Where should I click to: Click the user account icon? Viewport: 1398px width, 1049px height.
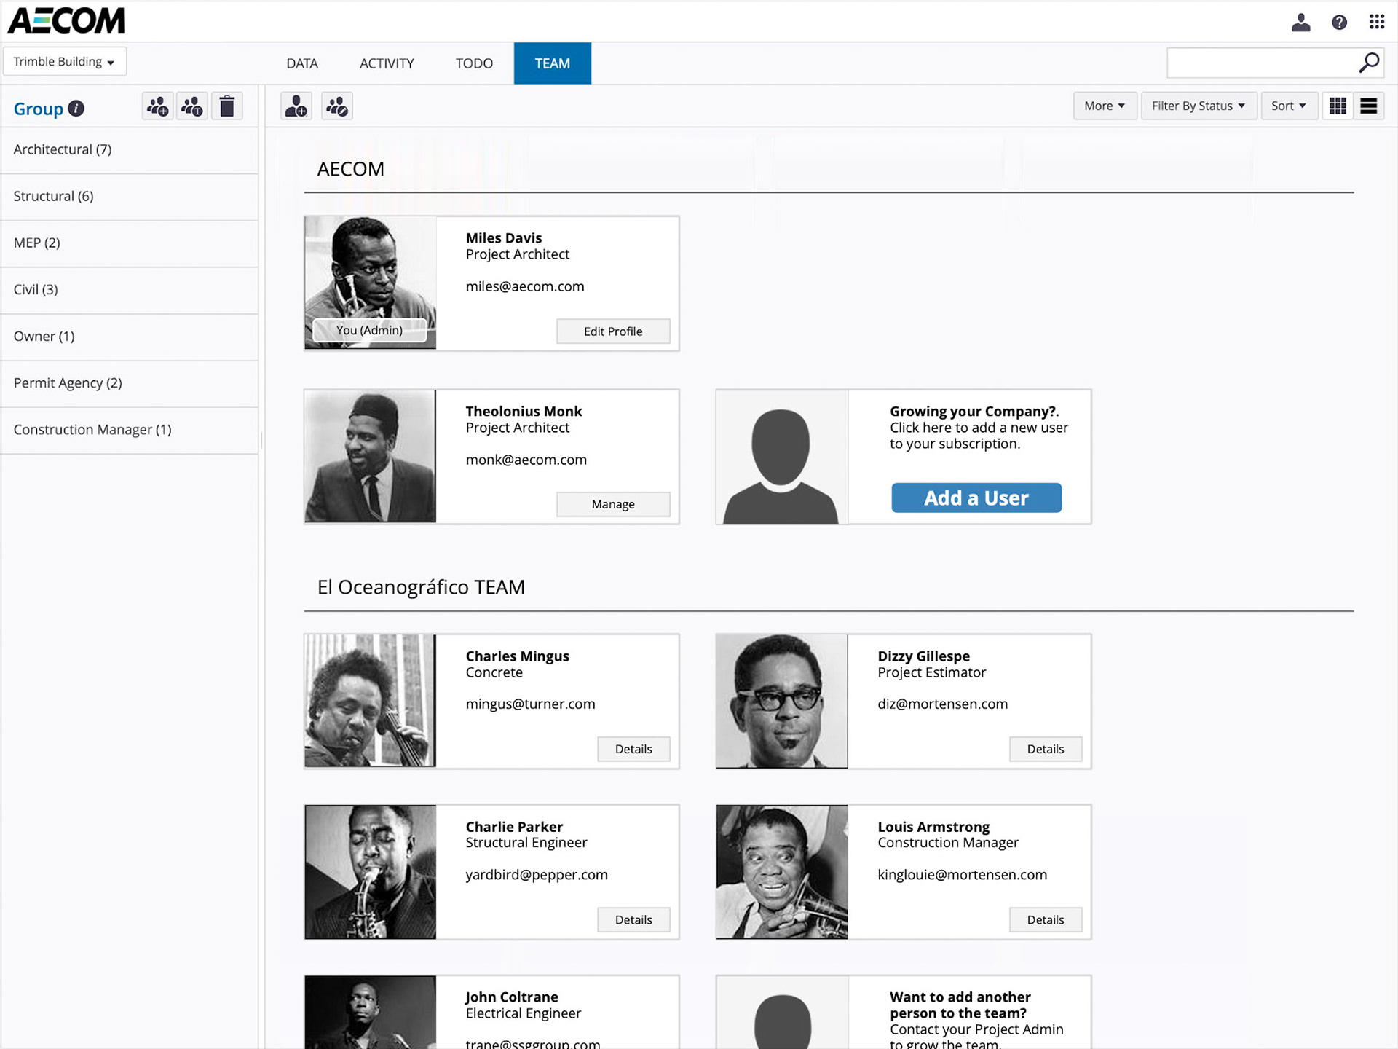point(1300,23)
